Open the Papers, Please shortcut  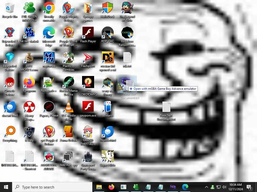(49, 107)
